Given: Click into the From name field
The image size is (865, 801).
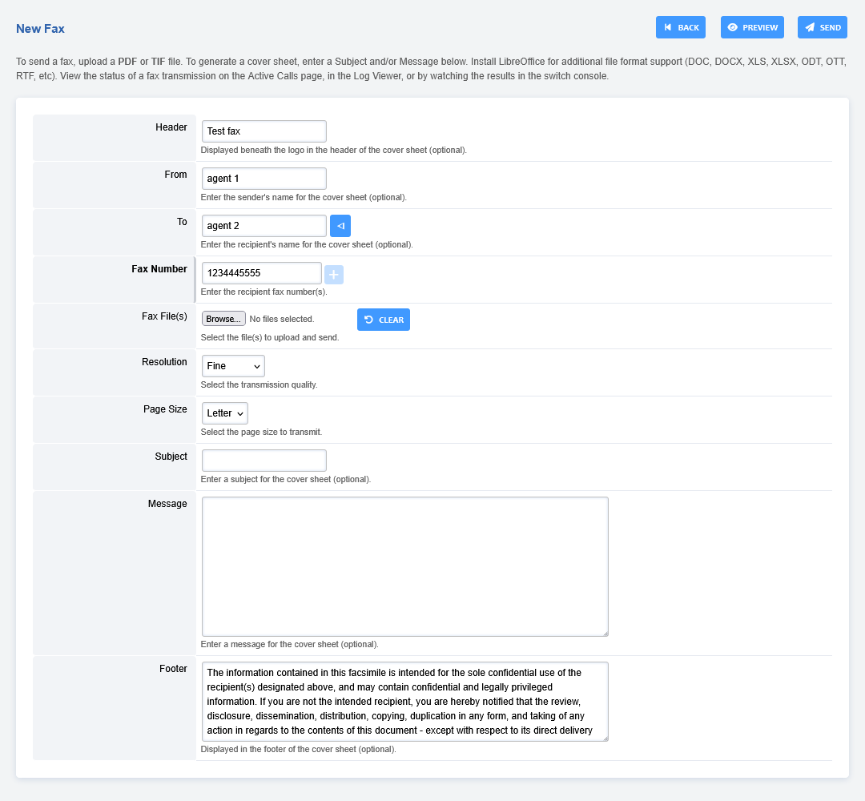Looking at the screenshot, I should tap(264, 179).
